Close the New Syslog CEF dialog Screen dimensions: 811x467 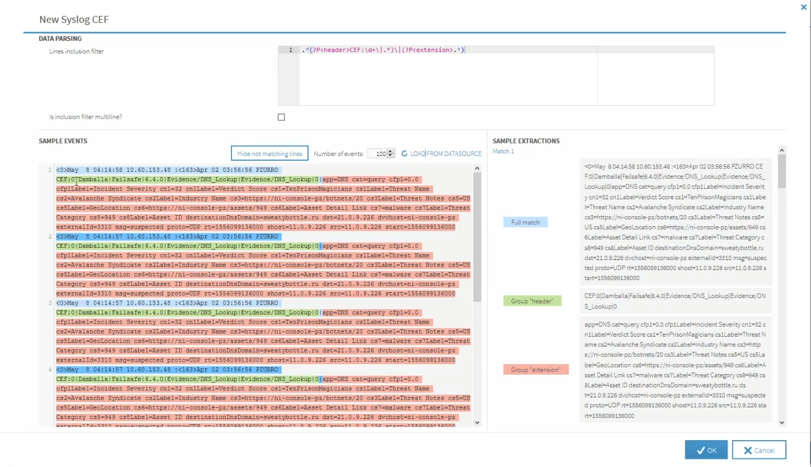(x=803, y=7)
